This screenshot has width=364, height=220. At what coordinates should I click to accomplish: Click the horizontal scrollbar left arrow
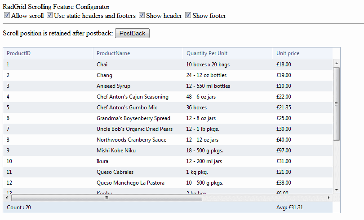(6, 197)
